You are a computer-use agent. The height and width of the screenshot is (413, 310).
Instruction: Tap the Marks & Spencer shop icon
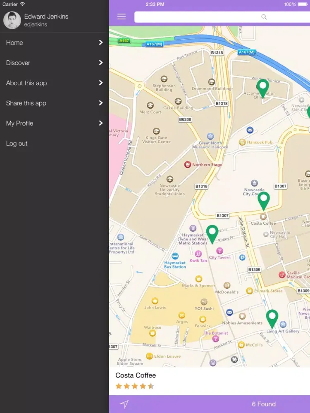[x=199, y=279]
